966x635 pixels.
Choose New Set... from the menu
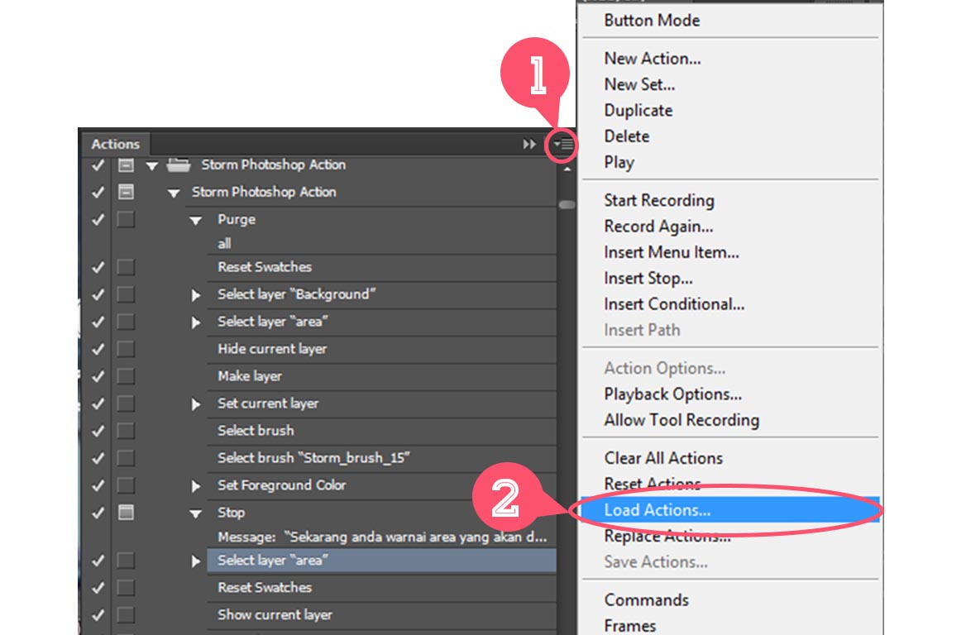[639, 84]
